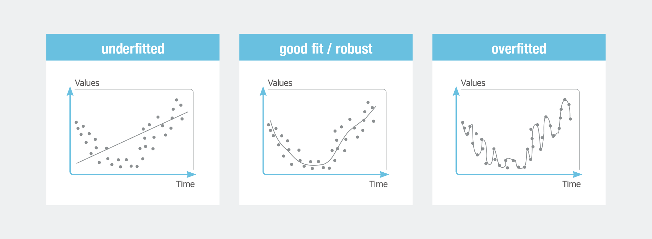Click the rightward Time axis arrowhead in underfitted chart
652x239 pixels.
click(x=191, y=174)
